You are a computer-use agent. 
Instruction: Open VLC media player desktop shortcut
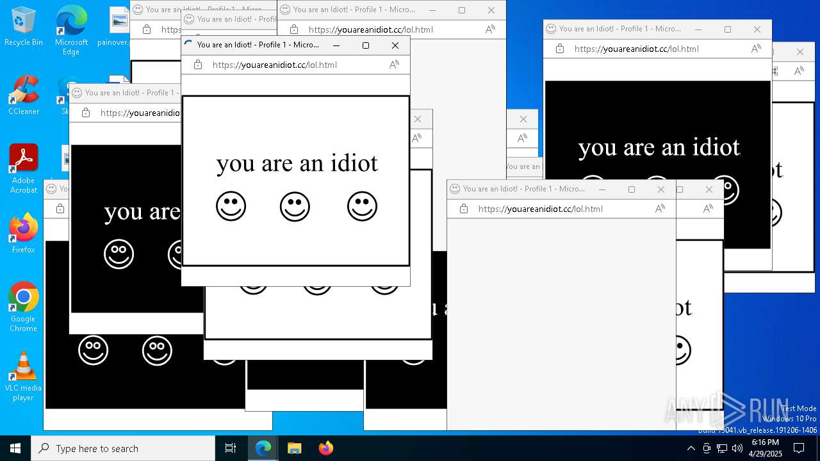(24, 376)
